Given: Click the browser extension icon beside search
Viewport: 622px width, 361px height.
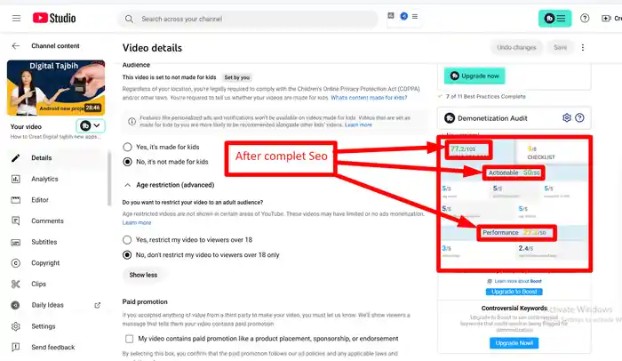Looking at the screenshot, I should [391, 15].
